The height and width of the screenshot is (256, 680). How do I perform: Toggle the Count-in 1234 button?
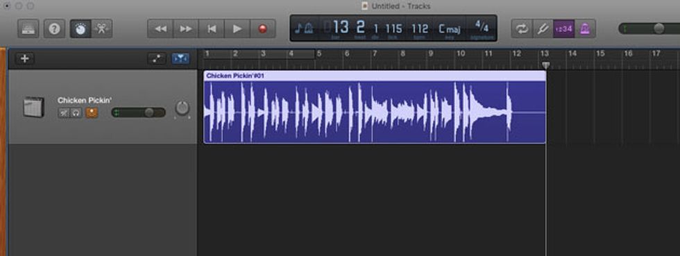[563, 28]
